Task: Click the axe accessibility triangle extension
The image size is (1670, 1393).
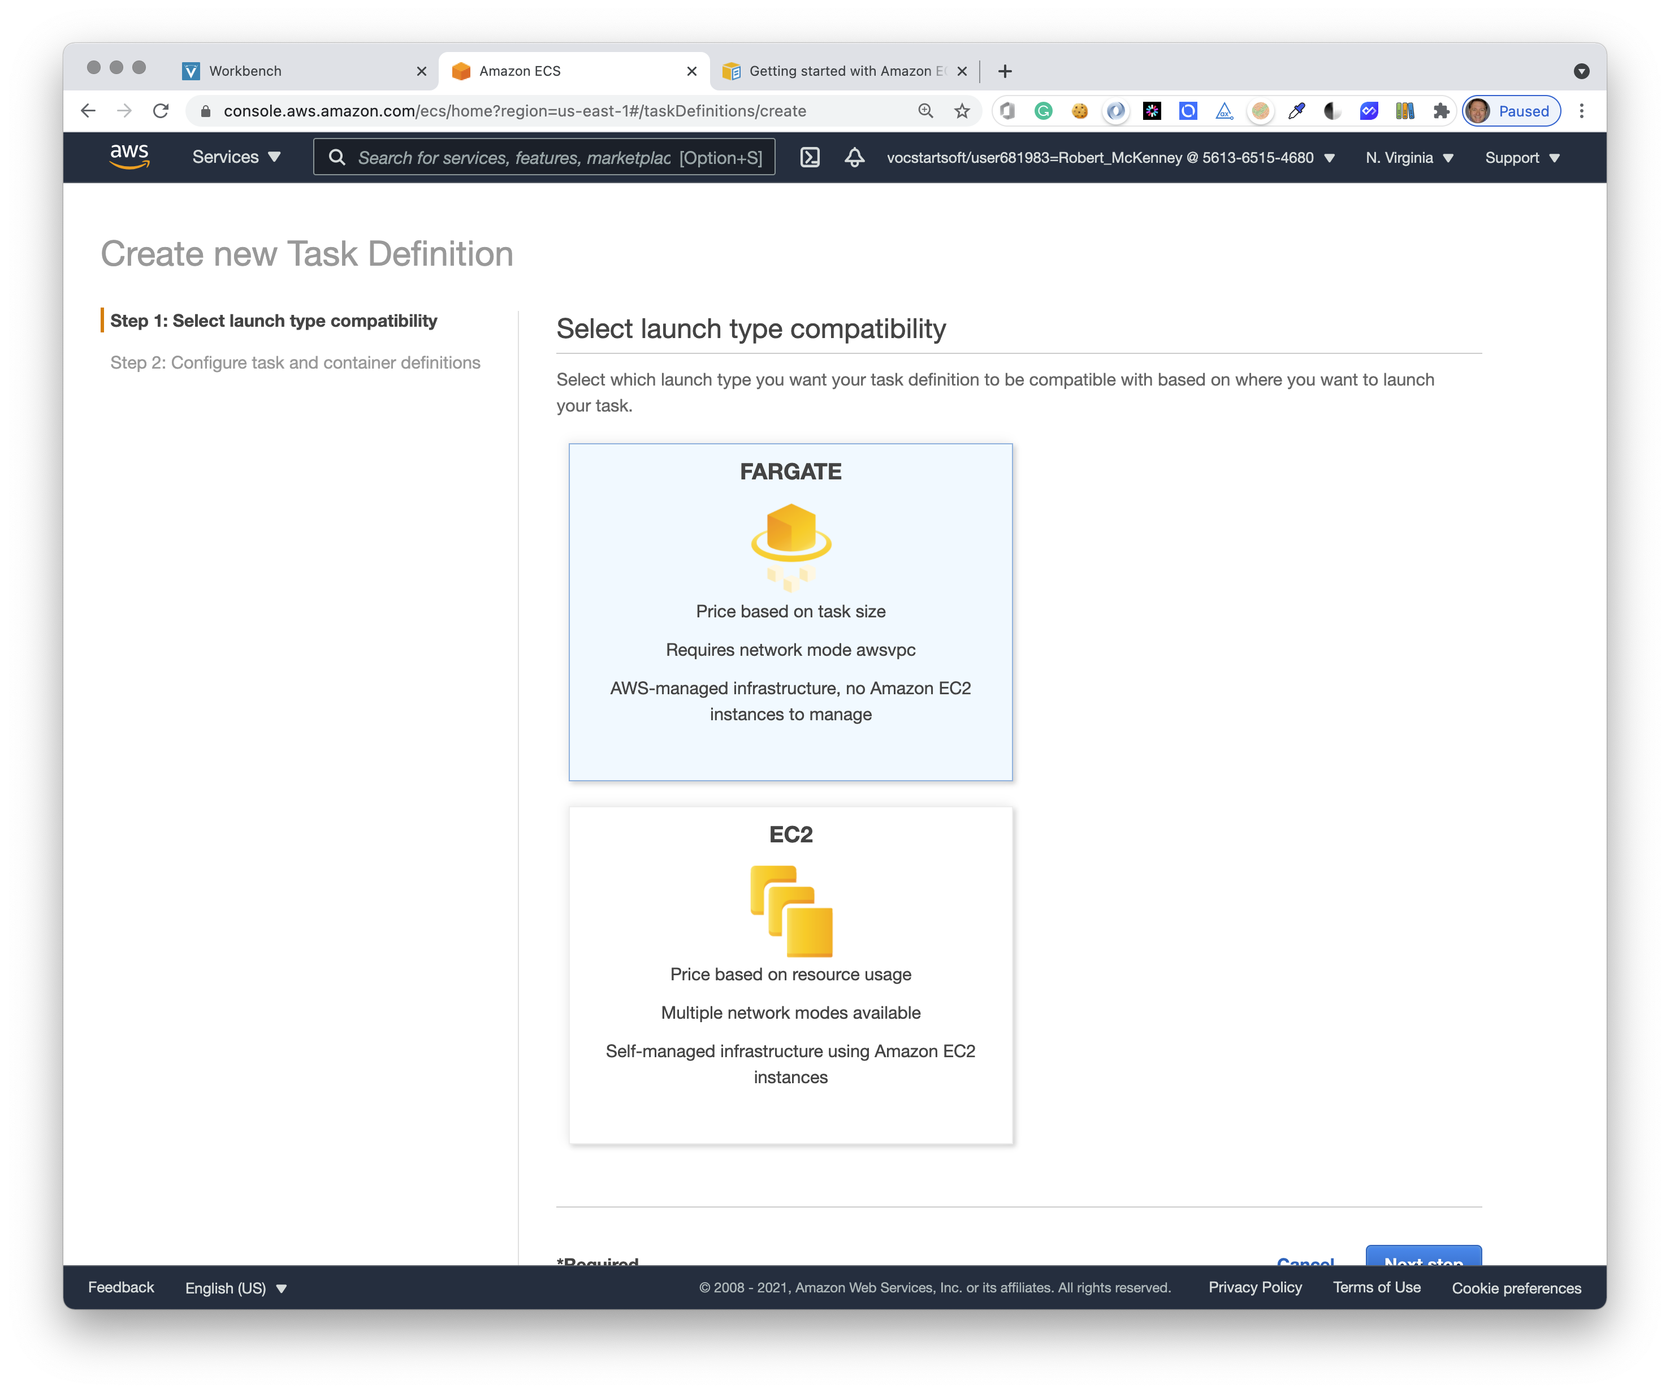Action: (1224, 110)
